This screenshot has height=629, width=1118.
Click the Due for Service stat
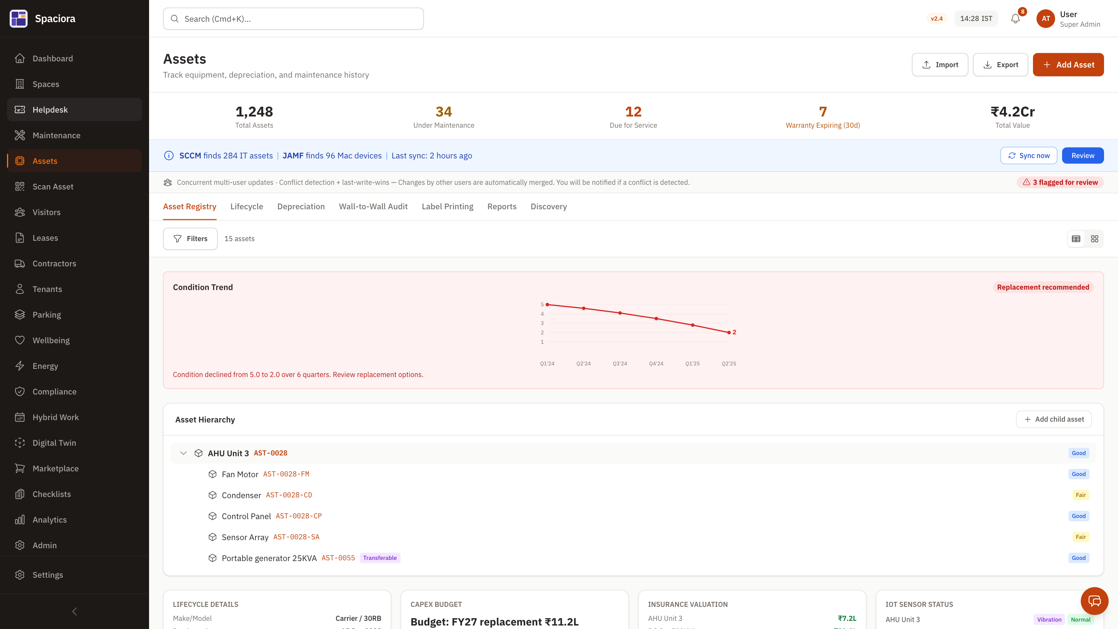[633, 117]
